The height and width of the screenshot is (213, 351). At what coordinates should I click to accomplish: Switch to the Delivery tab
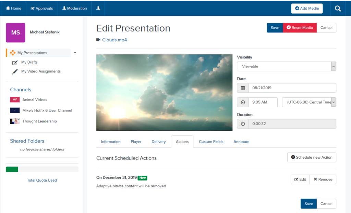[x=158, y=142]
